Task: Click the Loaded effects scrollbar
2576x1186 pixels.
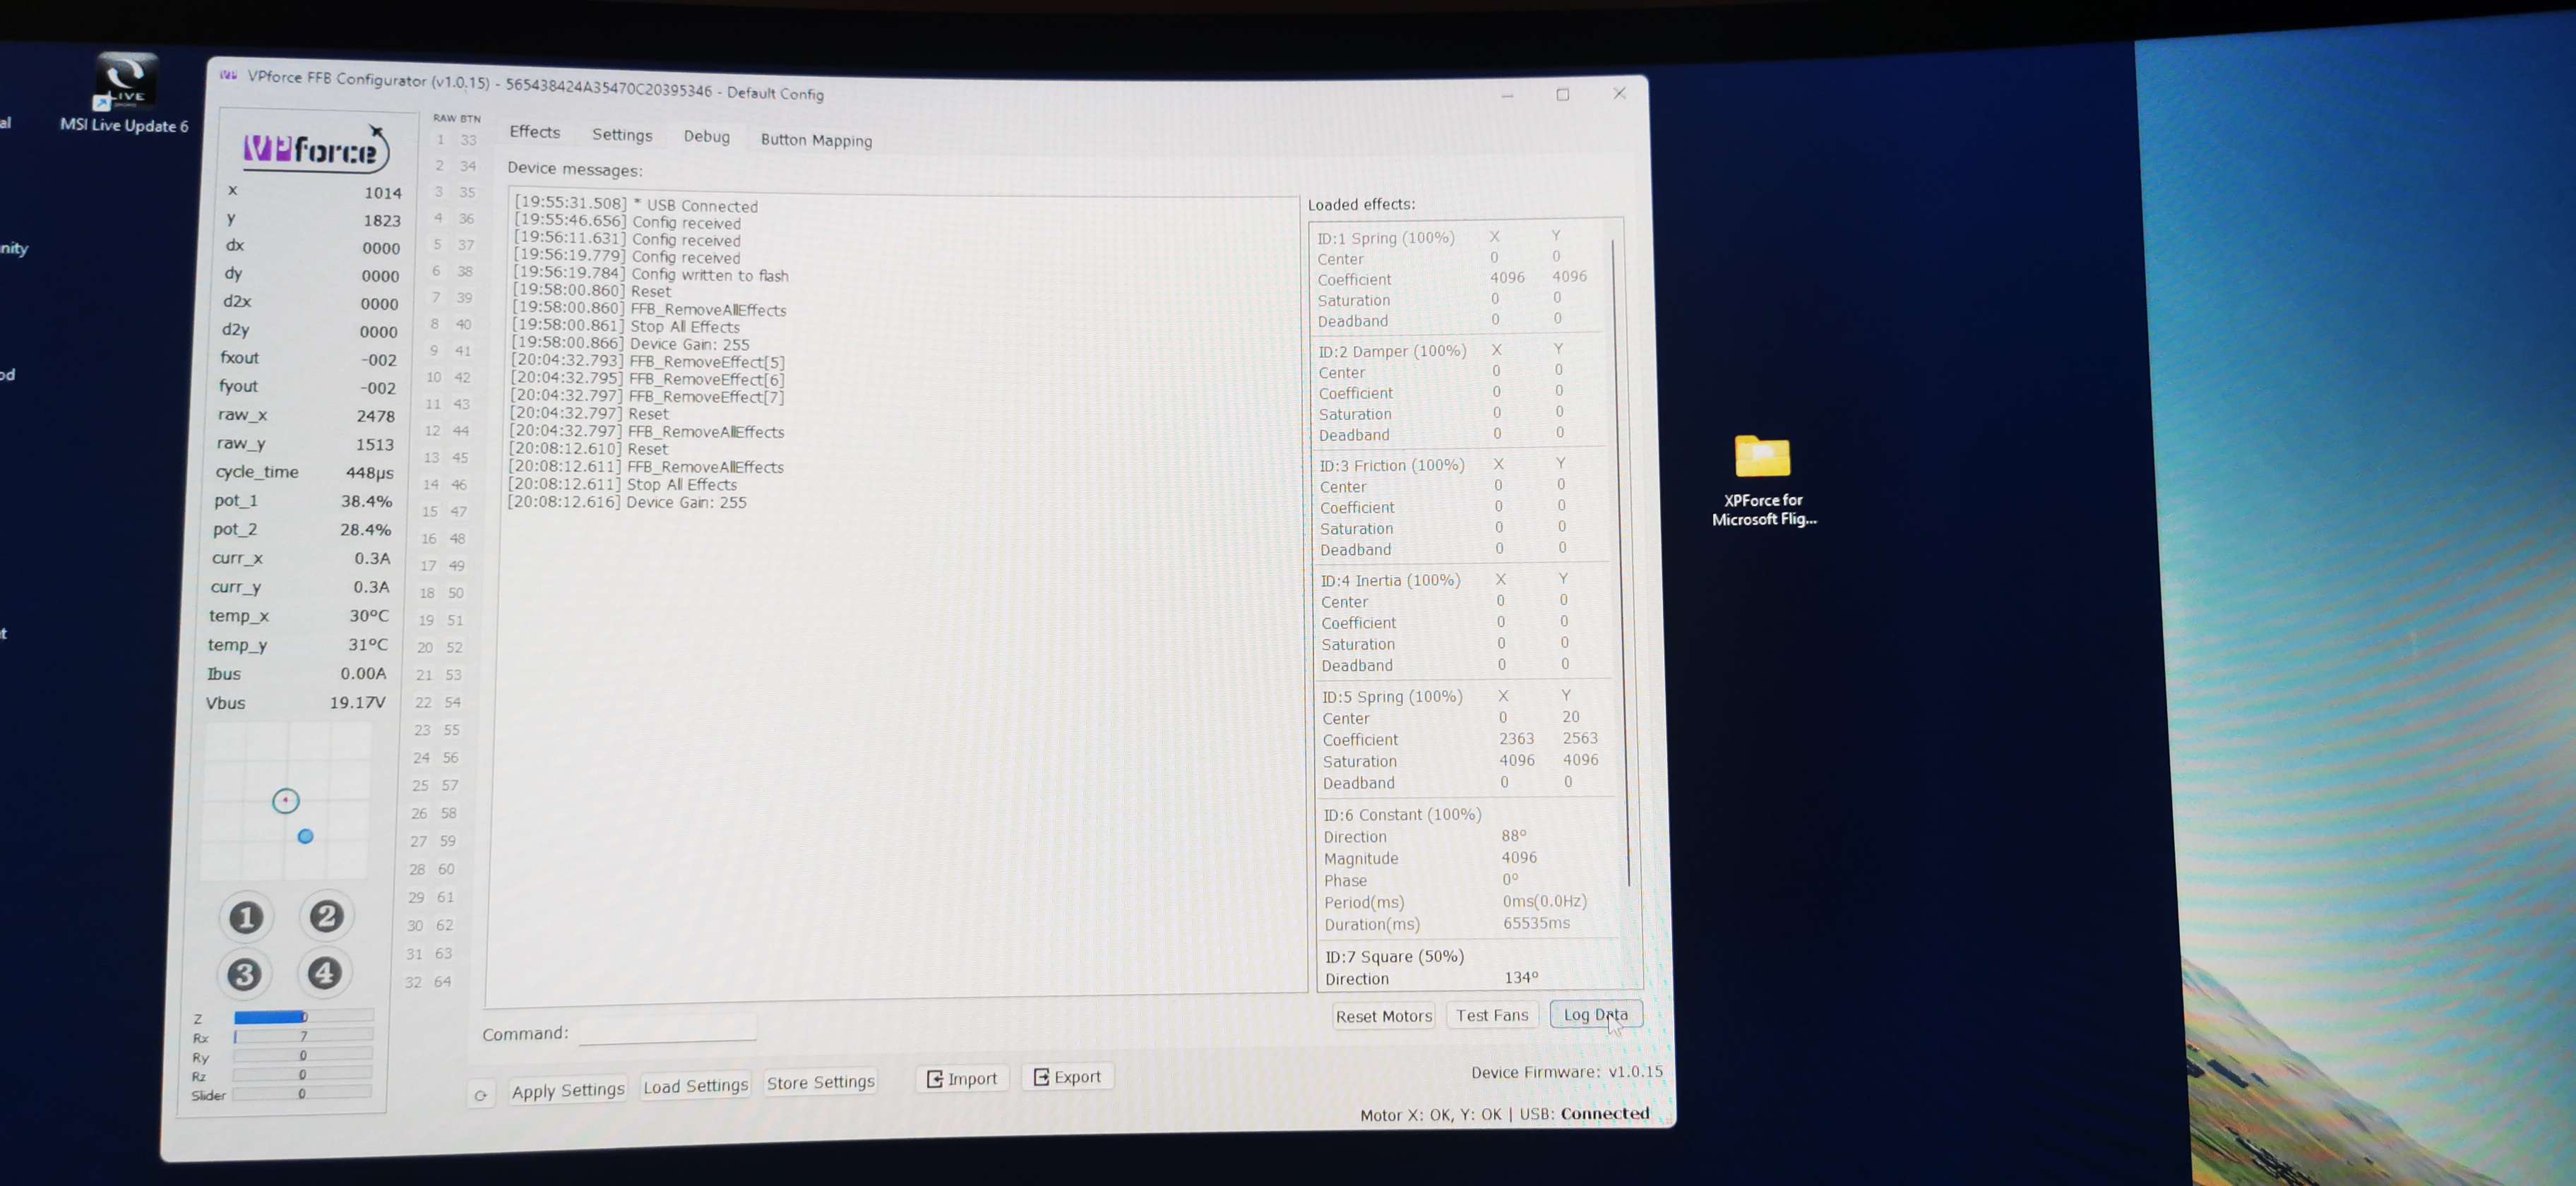Action: [x=1620, y=560]
